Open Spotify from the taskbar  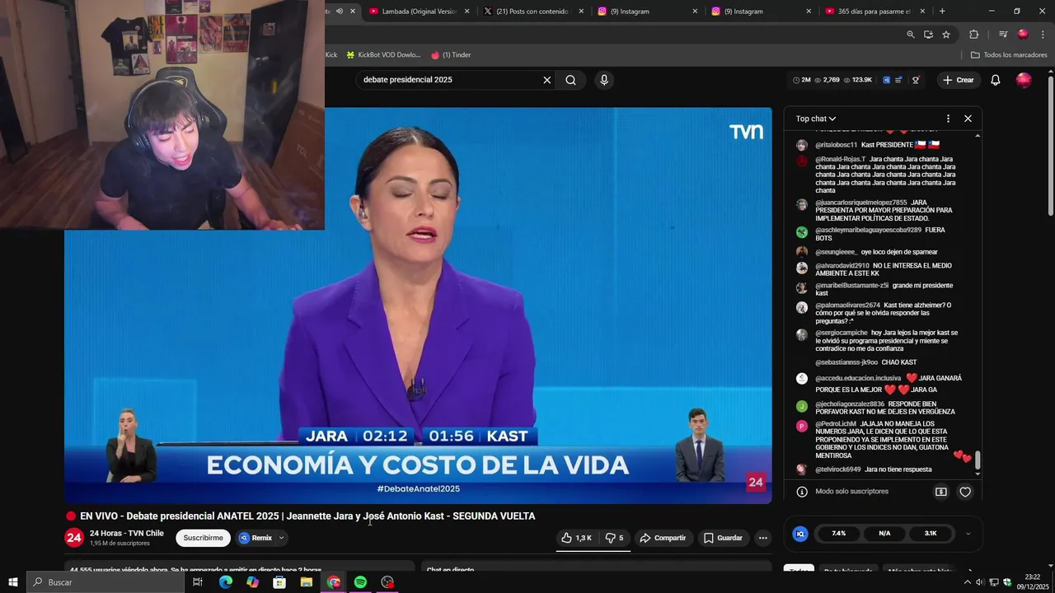click(x=360, y=582)
